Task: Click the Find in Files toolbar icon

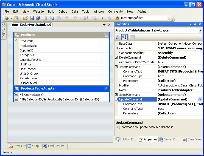Action: (x=117, y=18)
